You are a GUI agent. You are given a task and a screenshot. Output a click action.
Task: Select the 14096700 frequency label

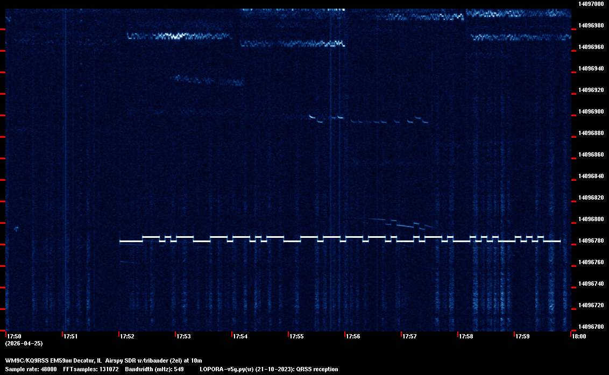[x=591, y=327]
